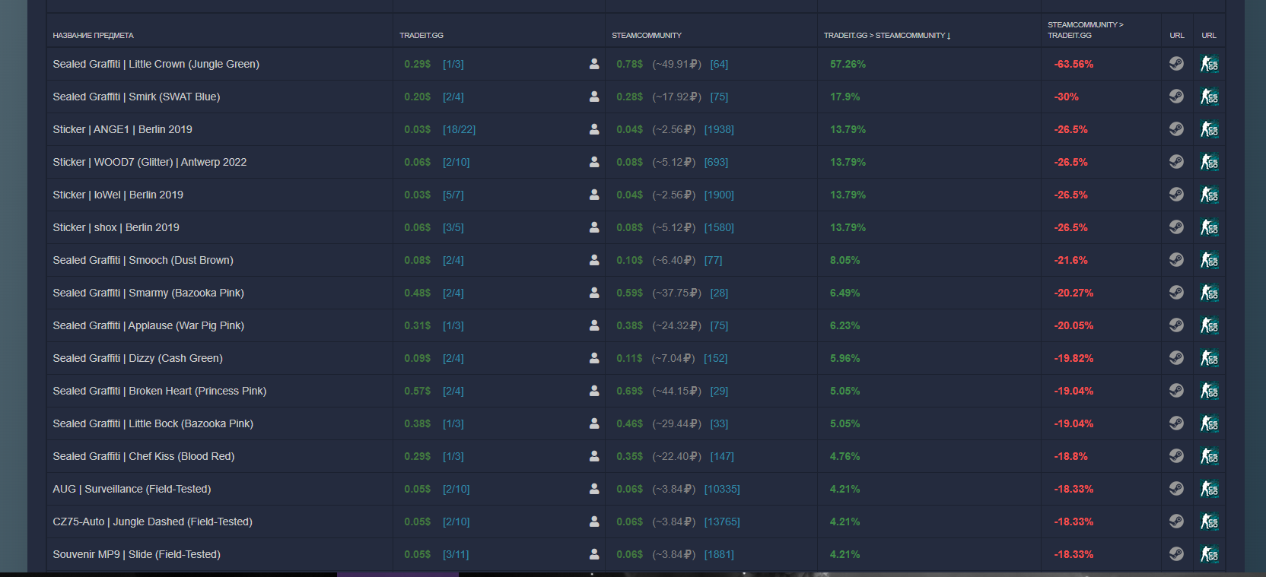The height and width of the screenshot is (577, 1266).
Task: Click user icon in Chef Kiss row
Action: [594, 456]
